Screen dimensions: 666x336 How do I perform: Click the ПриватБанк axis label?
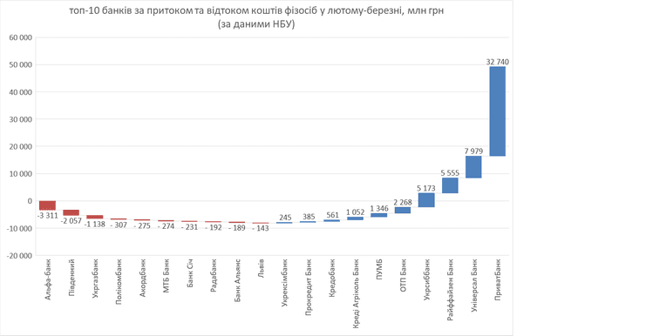click(x=498, y=279)
